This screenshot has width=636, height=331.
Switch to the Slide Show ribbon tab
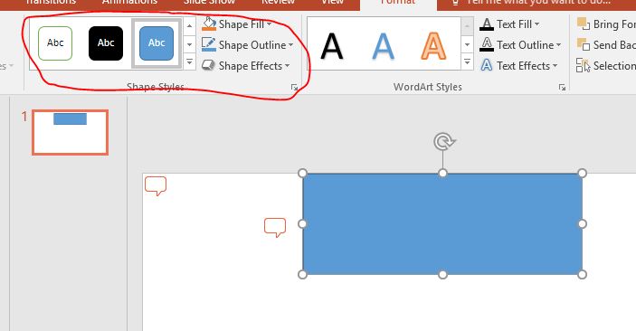(x=209, y=3)
